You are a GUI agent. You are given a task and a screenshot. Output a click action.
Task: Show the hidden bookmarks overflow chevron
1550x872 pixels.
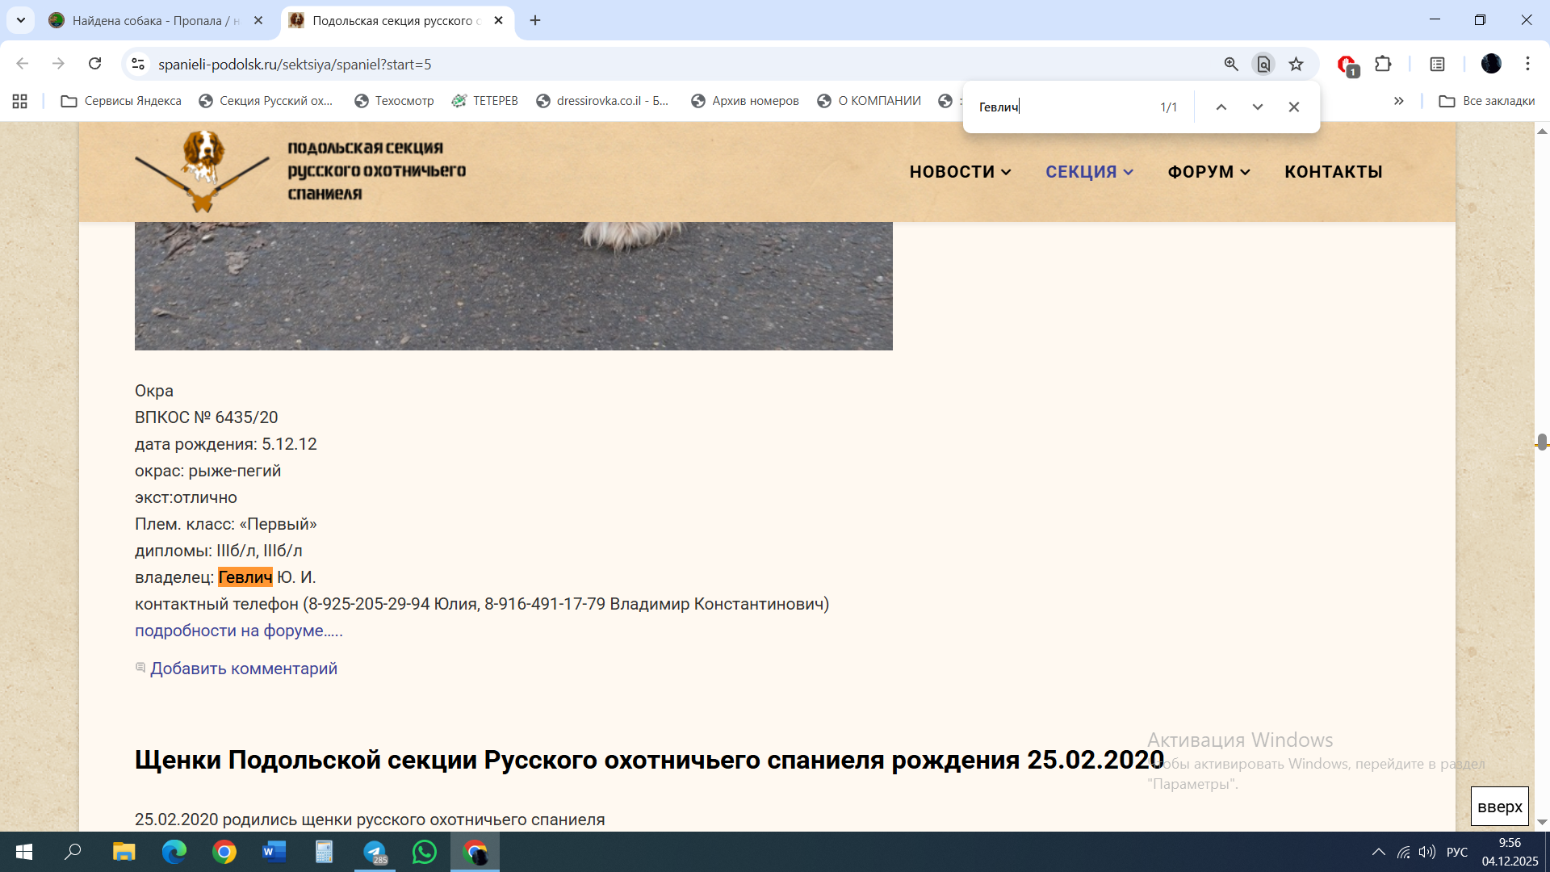pos(1398,101)
